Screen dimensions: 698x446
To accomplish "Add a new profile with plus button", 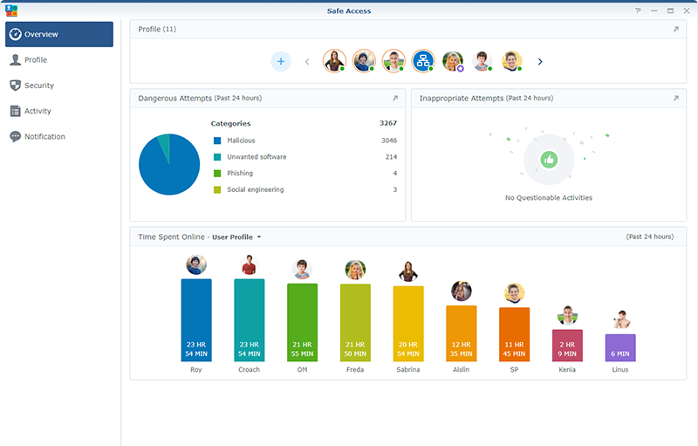I will 281,61.
